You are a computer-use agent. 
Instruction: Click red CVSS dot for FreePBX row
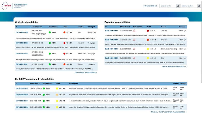pos(148,31)
